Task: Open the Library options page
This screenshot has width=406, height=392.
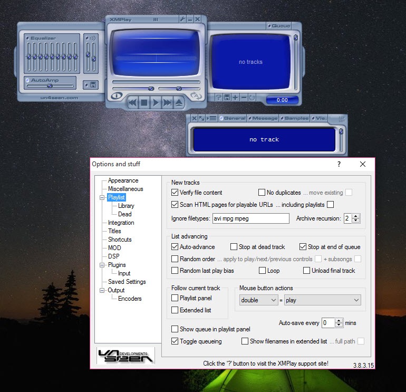Action: tap(126, 206)
